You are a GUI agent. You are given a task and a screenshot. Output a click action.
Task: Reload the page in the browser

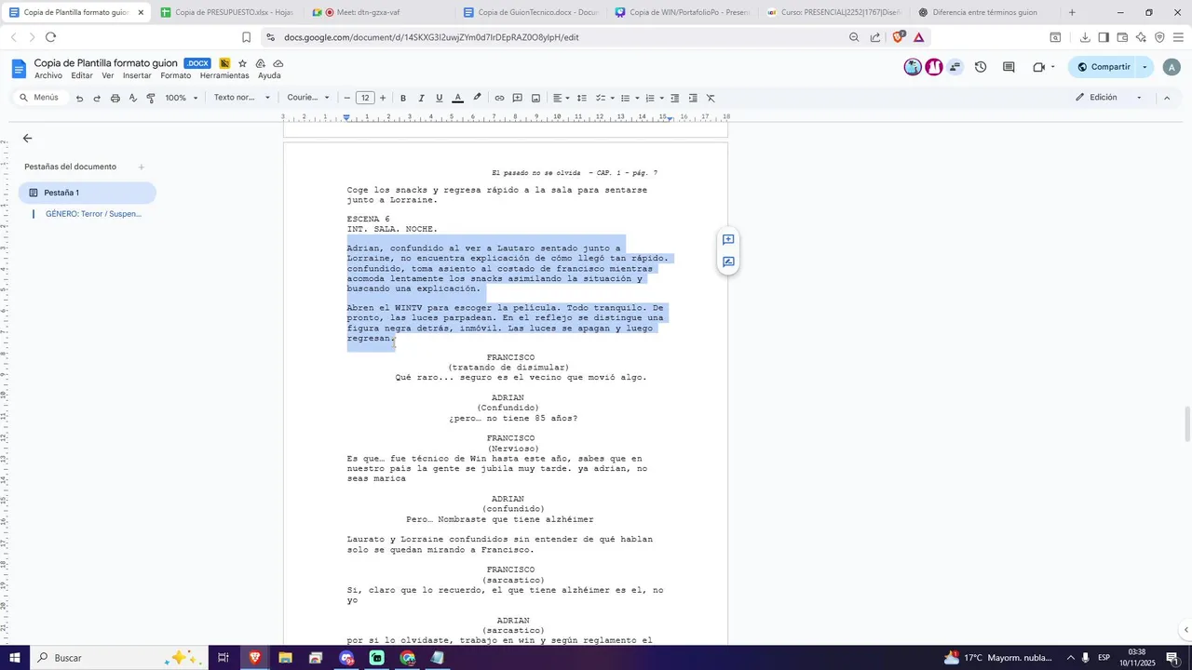click(x=50, y=37)
